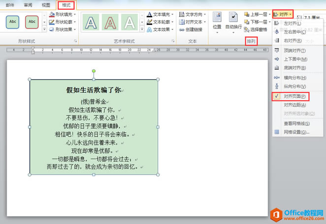Viewport: 326px width, 224px height.
Task: Click the 自动换行 wrap text button
Action: pos(233,23)
